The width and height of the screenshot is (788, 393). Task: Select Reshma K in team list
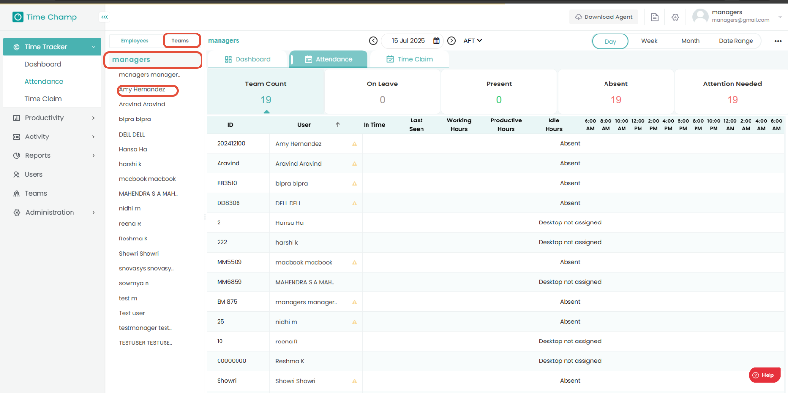(133, 239)
